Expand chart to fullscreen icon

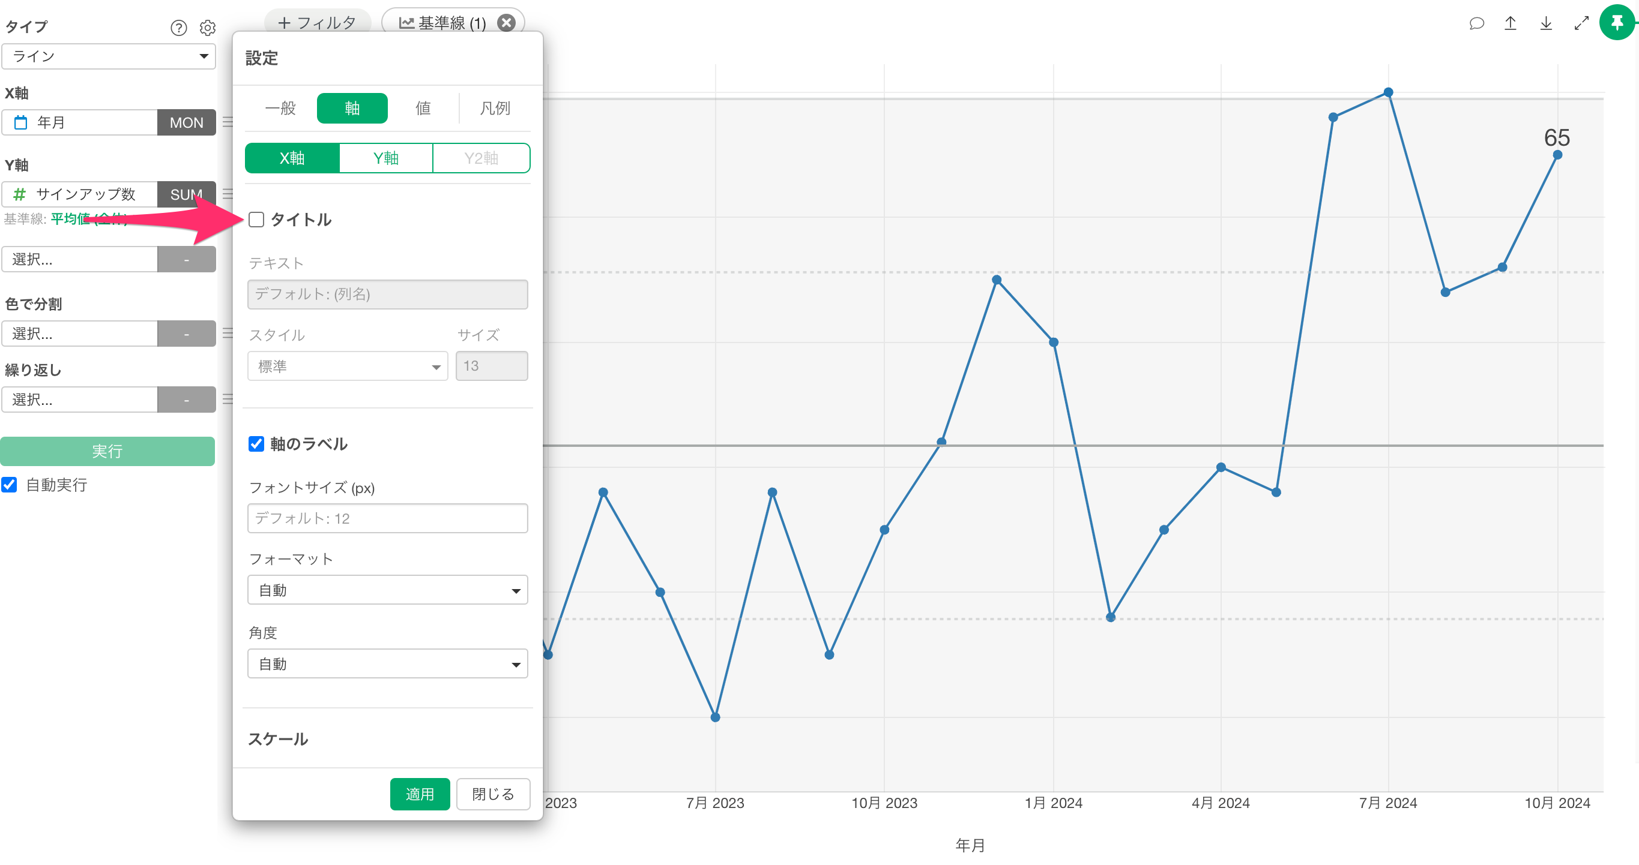(1581, 23)
